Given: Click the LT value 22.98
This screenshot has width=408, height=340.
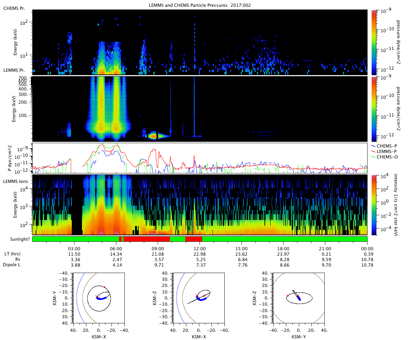Looking at the screenshot, I should click(x=200, y=254).
